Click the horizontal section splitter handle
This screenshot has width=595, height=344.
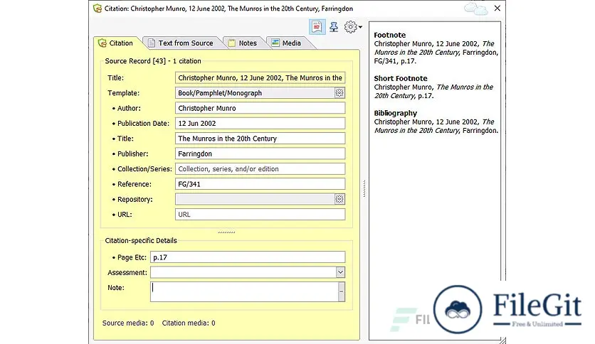[226, 232]
